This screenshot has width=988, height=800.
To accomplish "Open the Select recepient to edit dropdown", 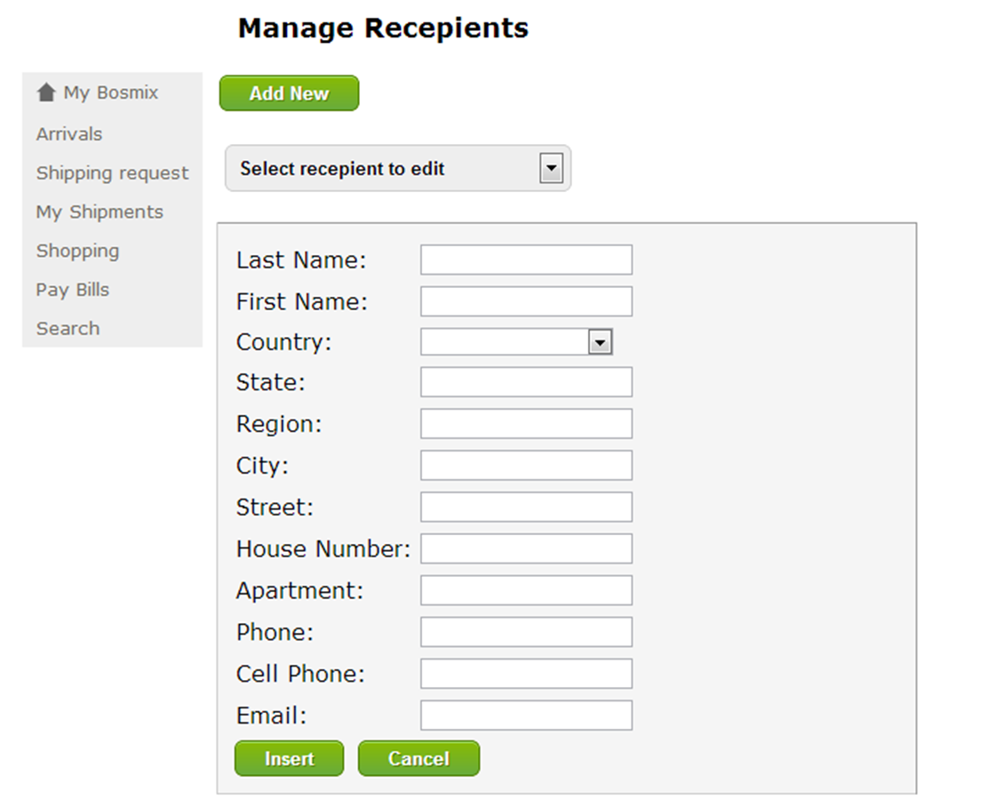I will [x=398, y=168].
